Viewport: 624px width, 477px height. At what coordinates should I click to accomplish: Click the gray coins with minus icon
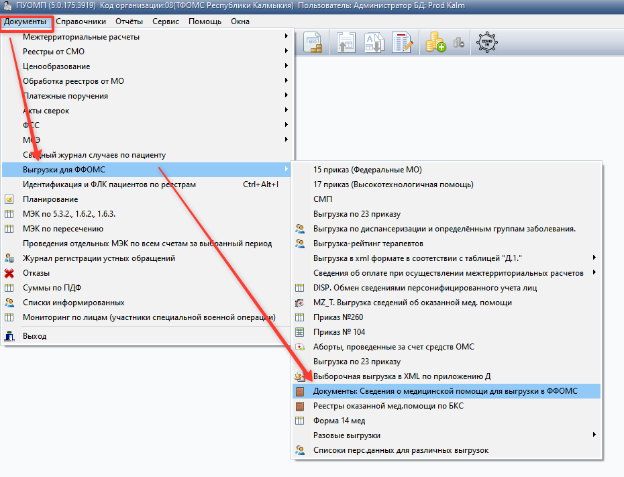tap(459, 43)
